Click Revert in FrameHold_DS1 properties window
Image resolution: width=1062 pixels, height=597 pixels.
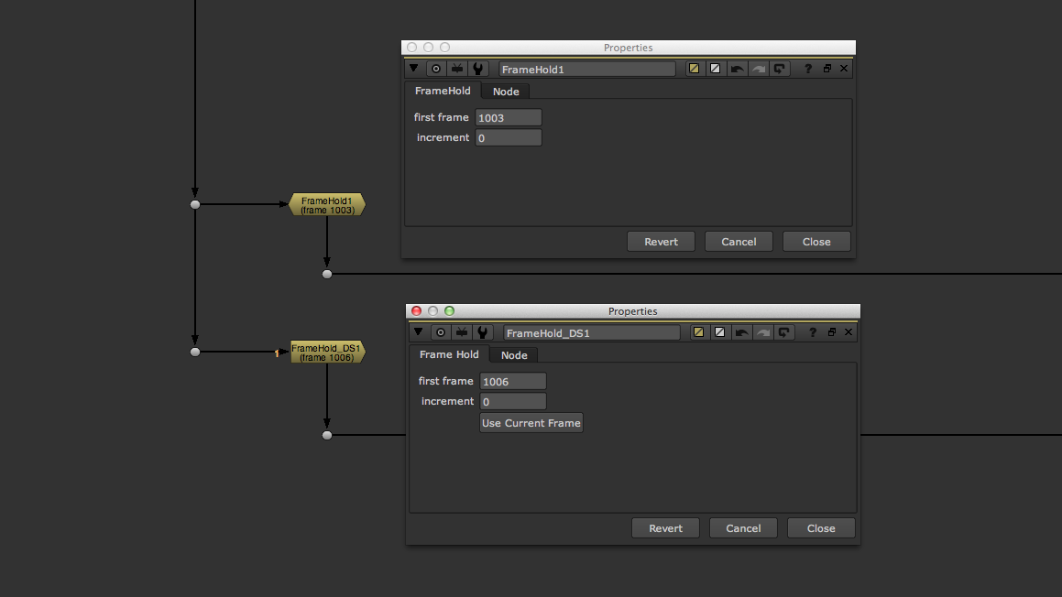click(x=666, y=528)
